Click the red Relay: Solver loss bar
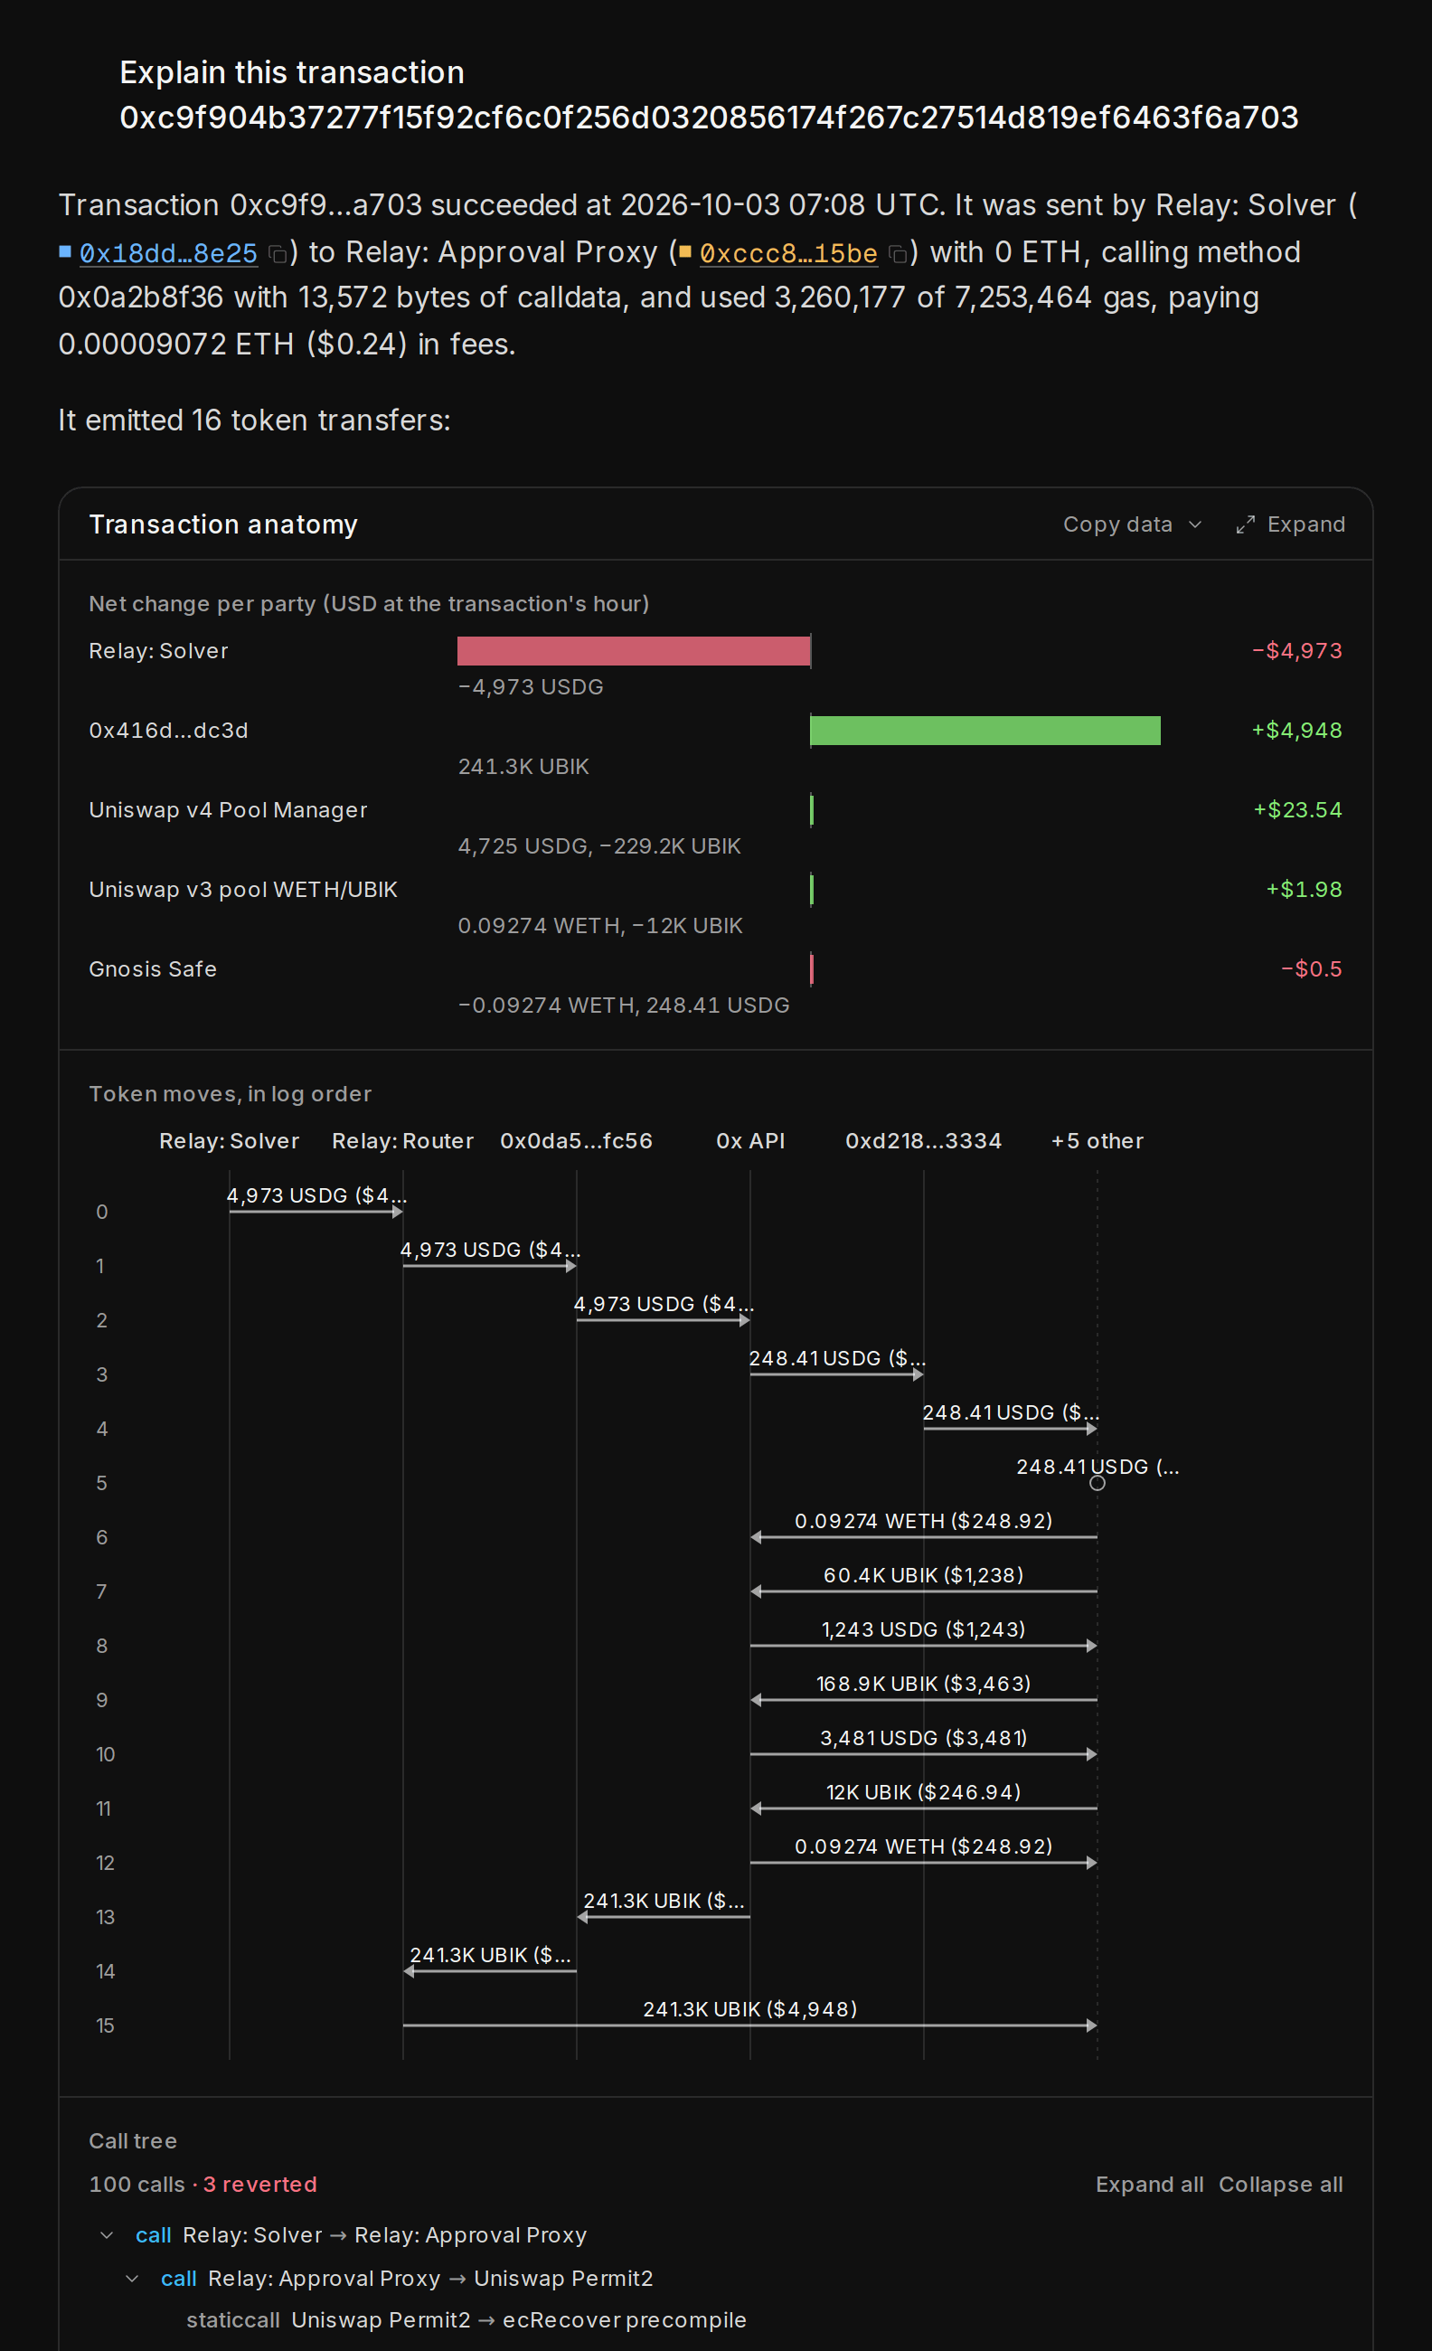 point(634,651)
